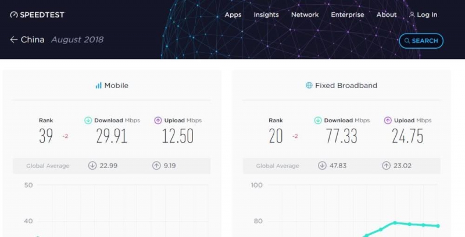Viewport: 465px width, 237px height.
Task: Click the Mobile Upload arrow icon
Action: pyautogui.click(x=158, y=121)
